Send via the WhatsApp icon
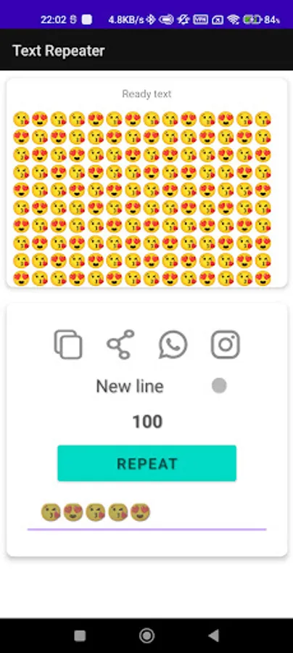This screenshot has width=293, height=653. (173, 345)
